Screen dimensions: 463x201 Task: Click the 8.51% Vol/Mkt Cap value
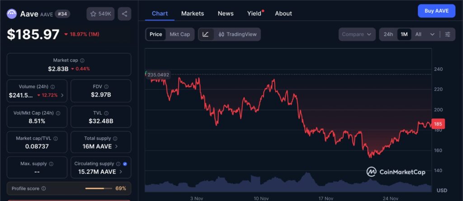[x=37, y=121]
